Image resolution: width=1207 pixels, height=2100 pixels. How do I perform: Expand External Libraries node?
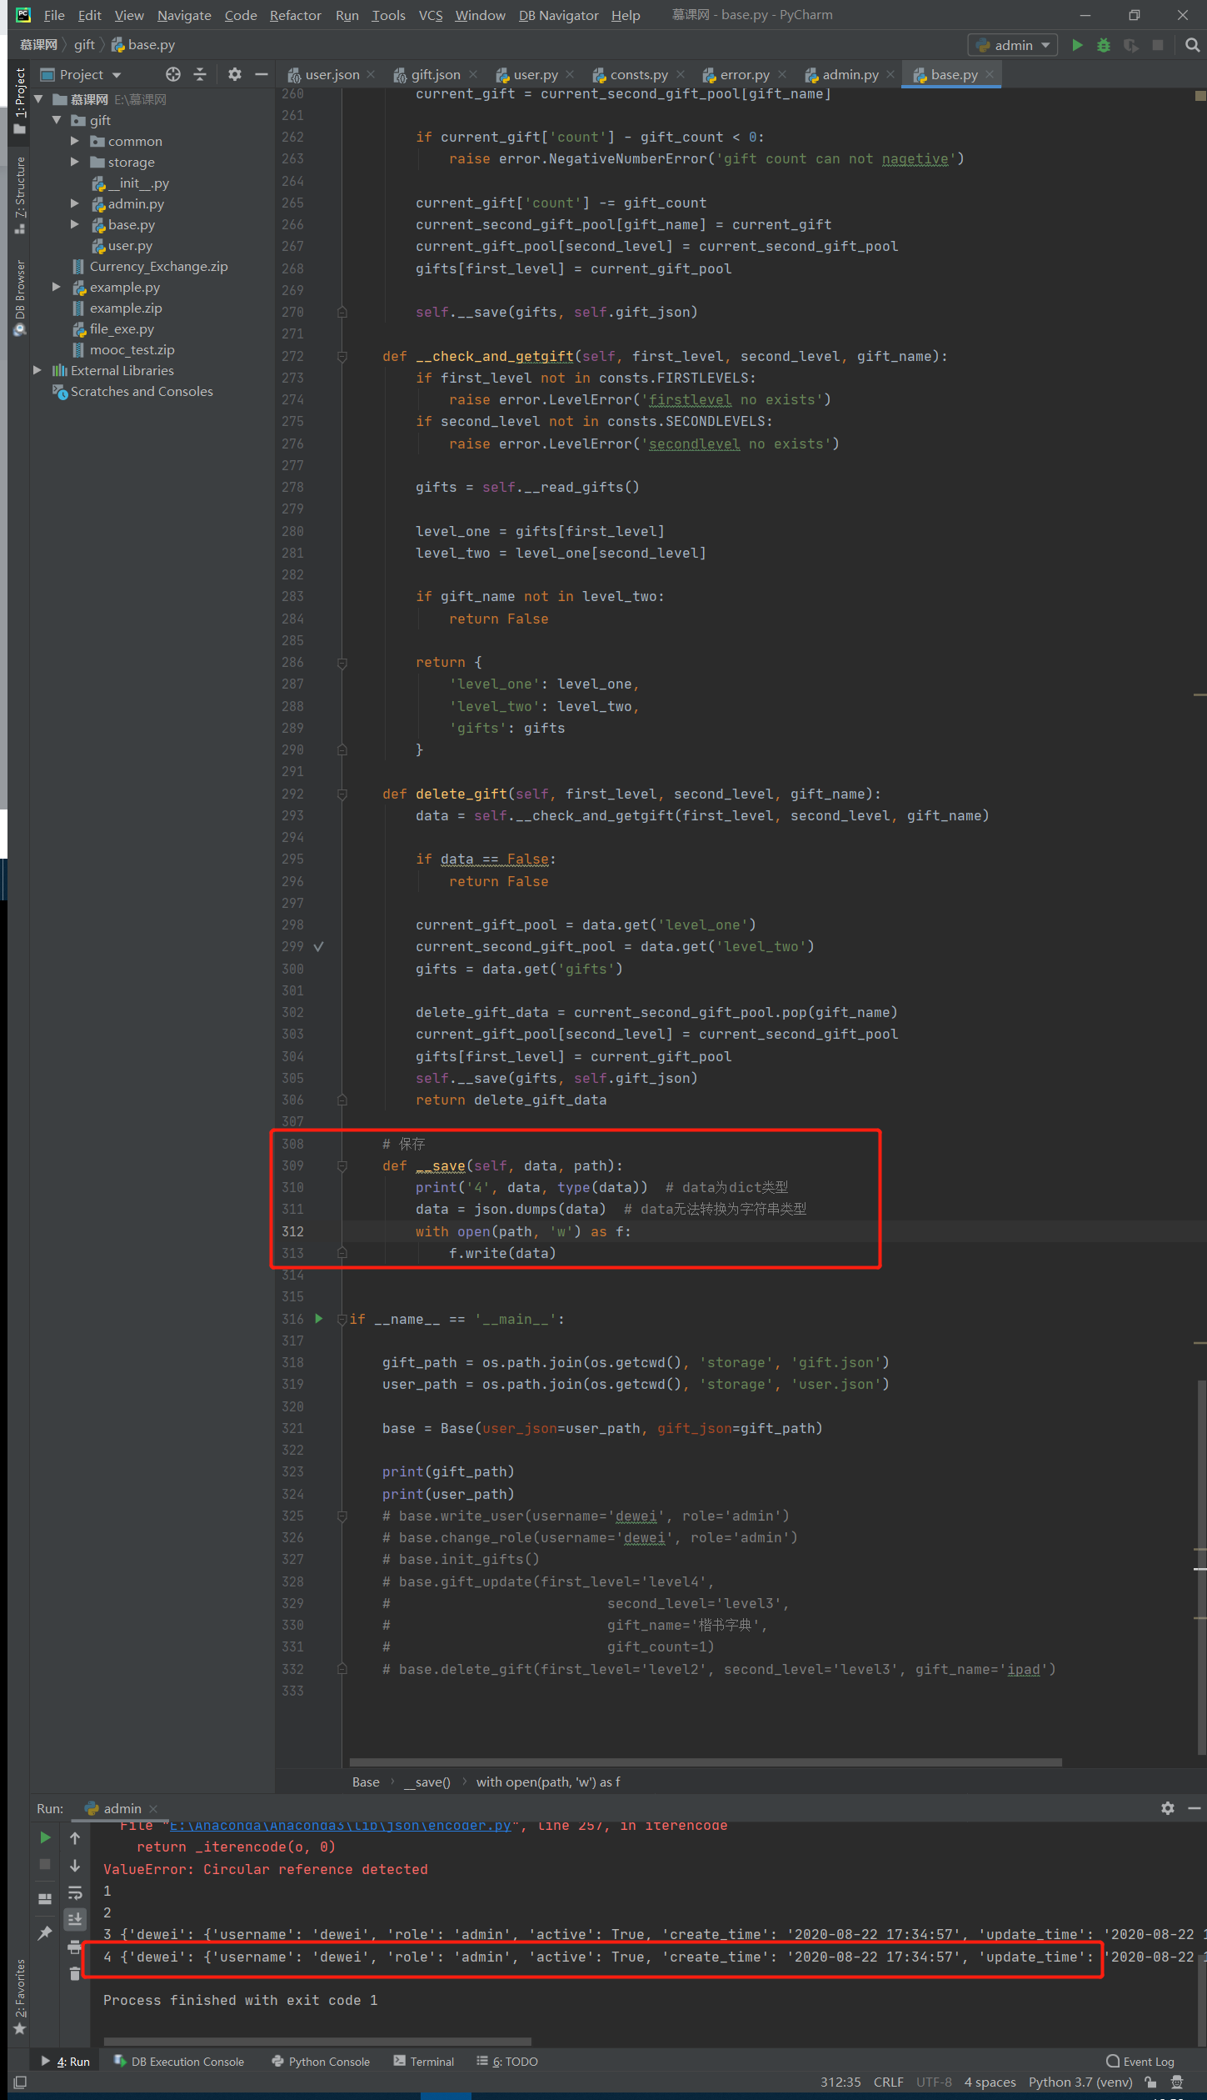pos(37,370)
